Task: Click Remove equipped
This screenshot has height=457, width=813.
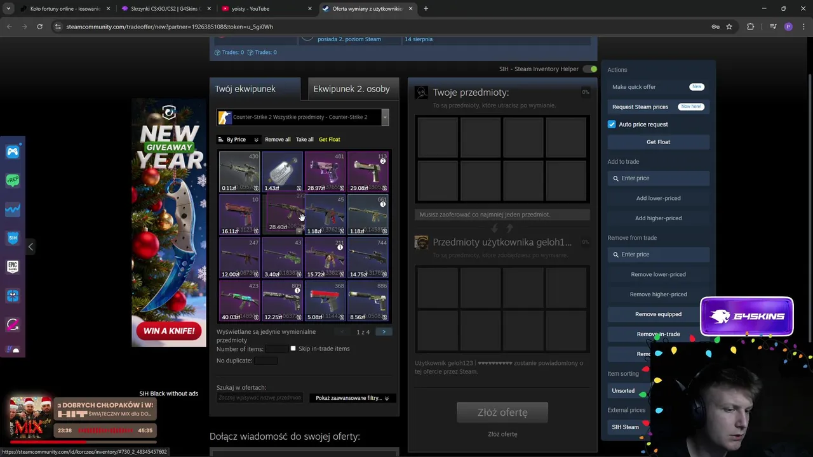Action: coord(658,314)
